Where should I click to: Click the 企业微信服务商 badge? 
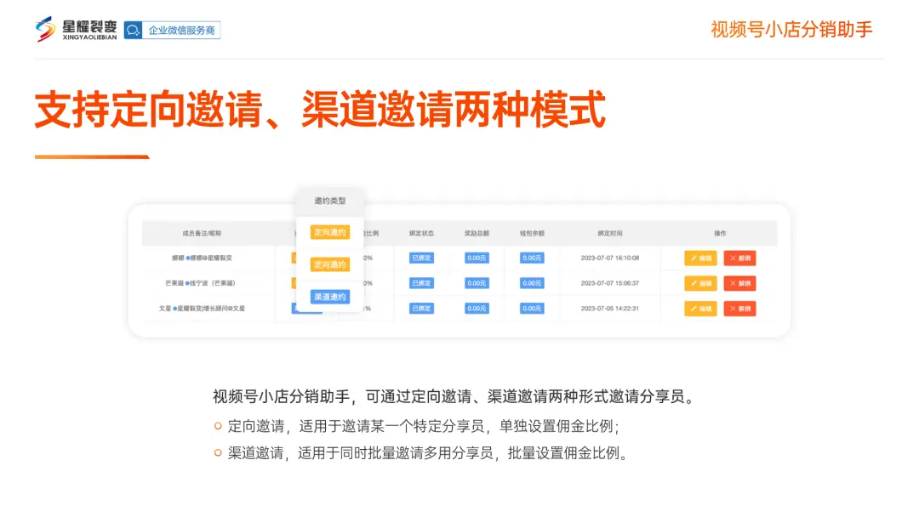tap(172, 30)
